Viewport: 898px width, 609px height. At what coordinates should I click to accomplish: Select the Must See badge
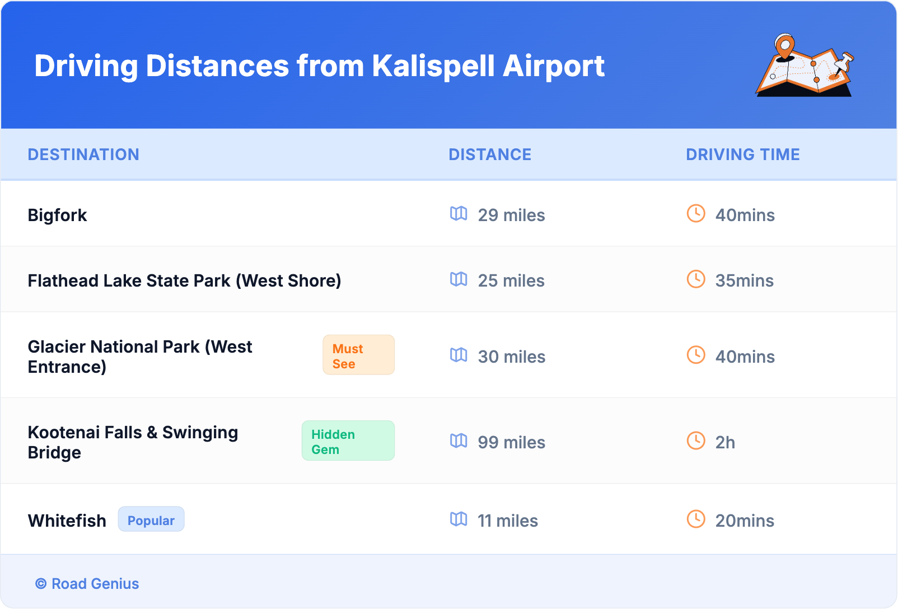click(x=358, y=355)
